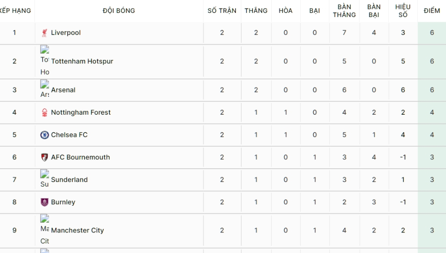Click the AFC Bournemouth crest icon
The width and height of the screenshot is (446, 253).
[x=44, y=158]
